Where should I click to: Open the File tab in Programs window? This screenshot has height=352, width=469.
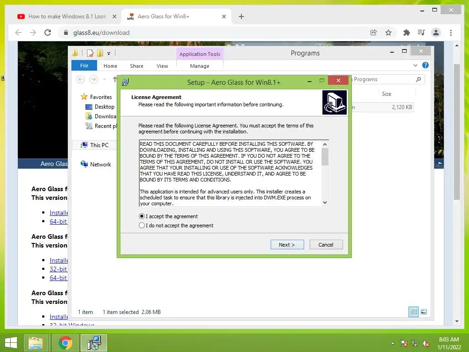pos(84,66)
